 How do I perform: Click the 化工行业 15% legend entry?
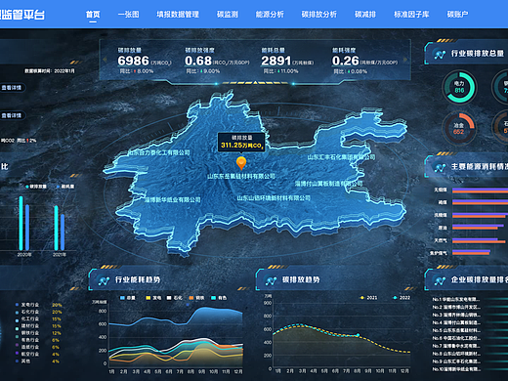(x=38, y=318)
